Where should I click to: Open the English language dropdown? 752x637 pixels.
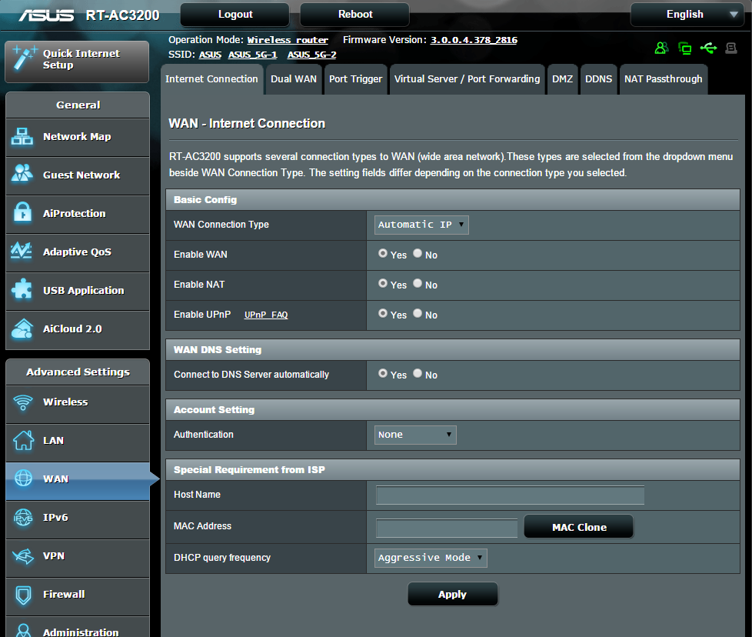point(687,15)
